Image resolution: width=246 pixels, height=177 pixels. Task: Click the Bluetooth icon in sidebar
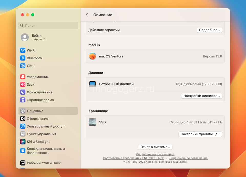pyautogui.click(x=23, y=58)
